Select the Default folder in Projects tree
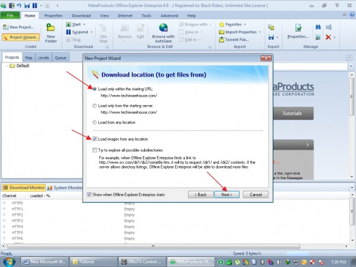The height and width of the screenshot is (267, 356). (20, 66)
